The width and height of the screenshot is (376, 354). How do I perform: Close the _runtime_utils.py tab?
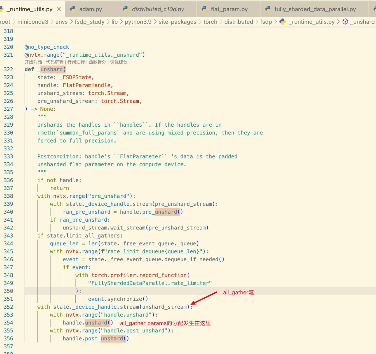tap(59, 9)
